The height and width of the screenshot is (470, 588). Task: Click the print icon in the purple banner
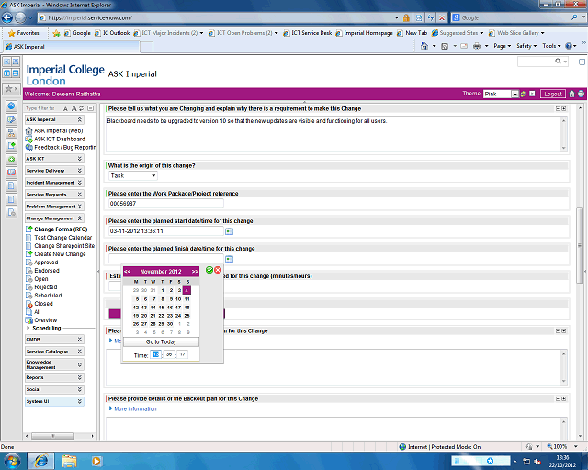click(581, 94)
